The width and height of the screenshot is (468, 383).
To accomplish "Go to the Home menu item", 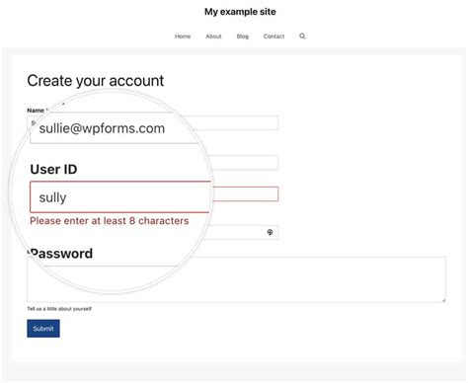I will (183, 37).
